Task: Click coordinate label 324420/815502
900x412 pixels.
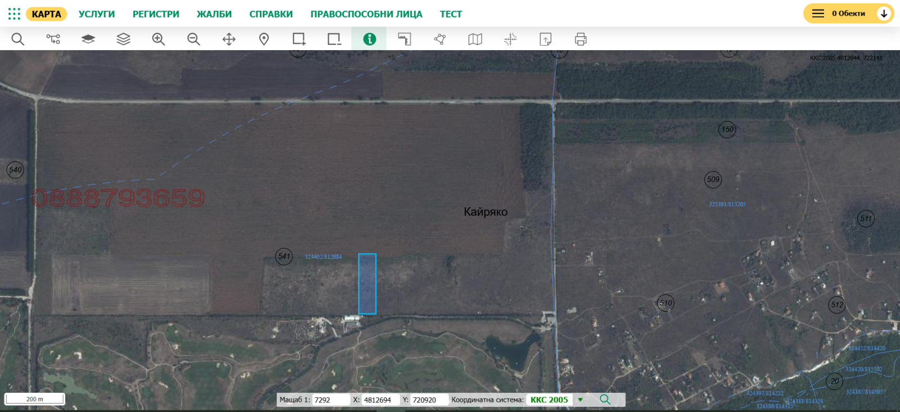Action: click(864, 370)
